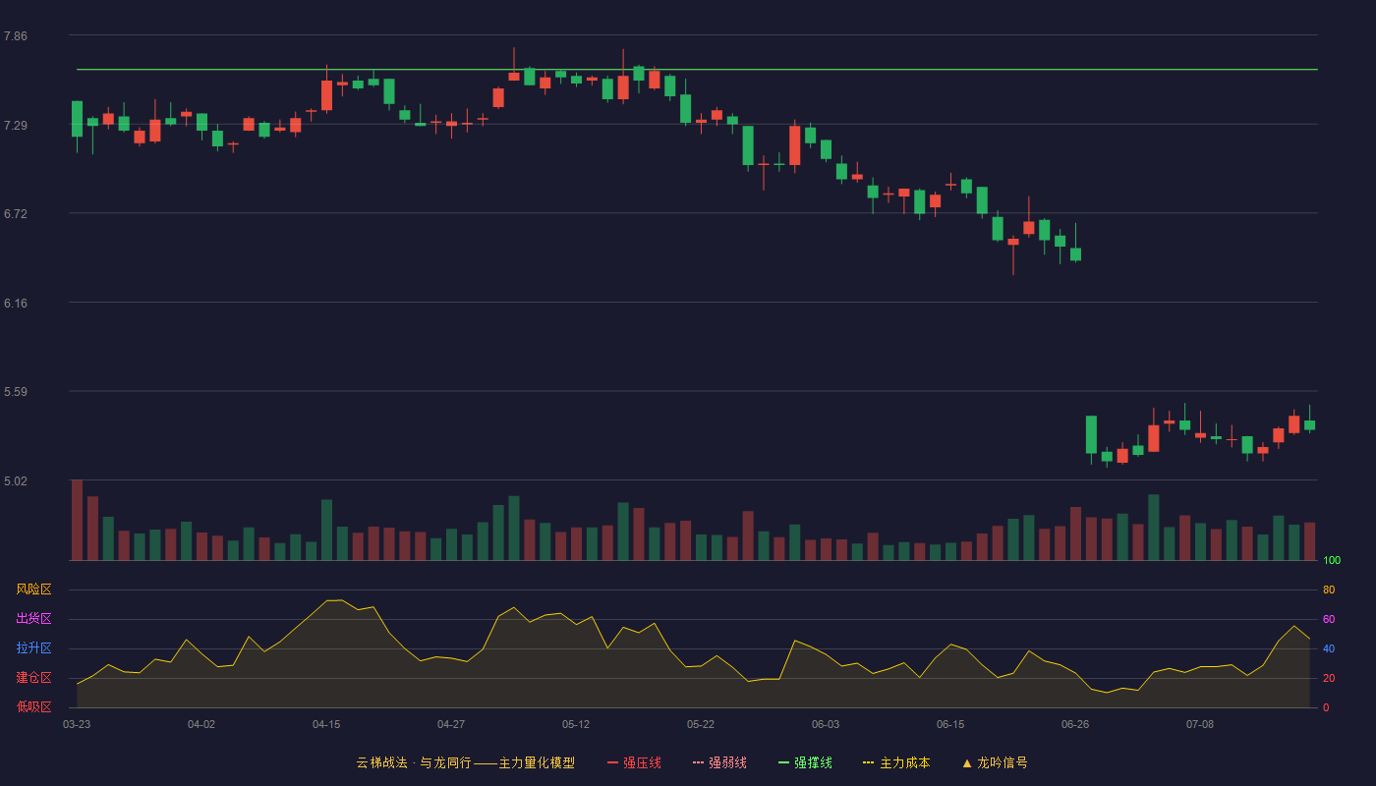1376x786 pixels.
Task: Click the 04-15 date label
Action: pos(326,724)
